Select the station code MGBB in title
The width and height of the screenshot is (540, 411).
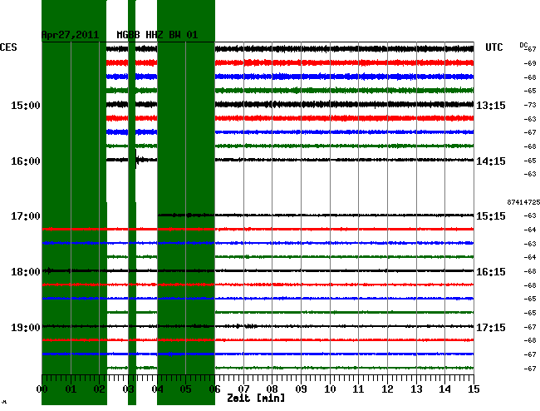click(128, 35)
